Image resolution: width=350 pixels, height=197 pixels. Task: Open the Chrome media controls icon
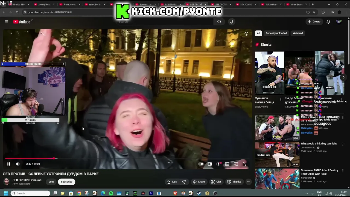click(333, 12)
